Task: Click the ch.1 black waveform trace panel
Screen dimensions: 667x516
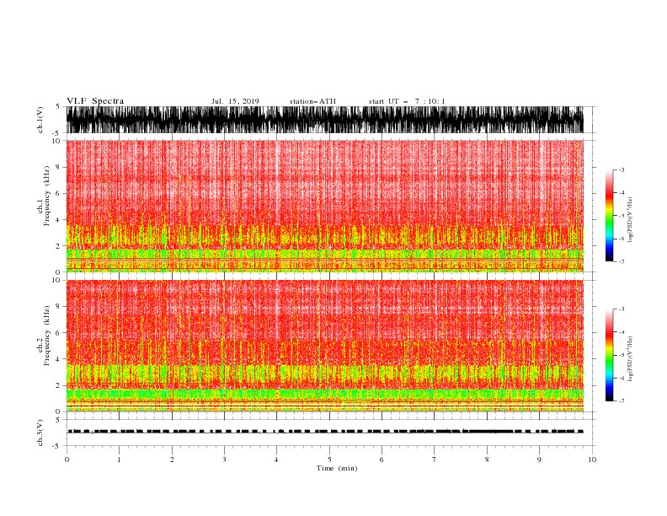Action: click(324, 120)
